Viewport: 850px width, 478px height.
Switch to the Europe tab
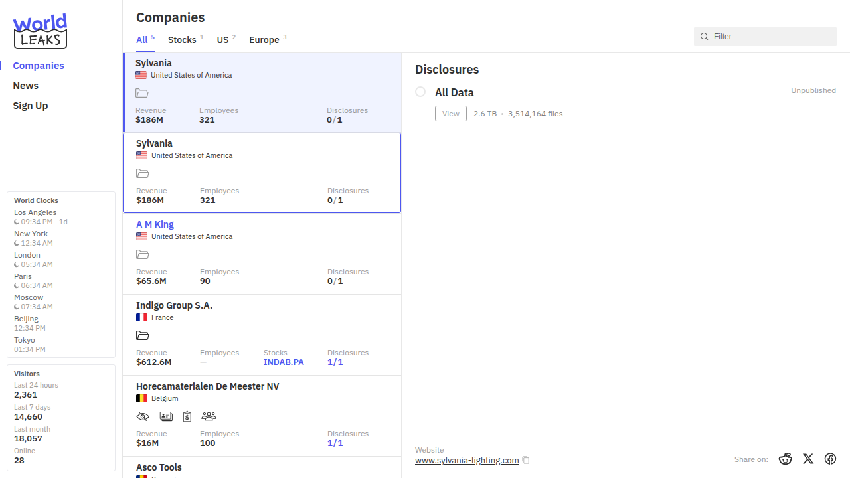(x=268, y=40)
